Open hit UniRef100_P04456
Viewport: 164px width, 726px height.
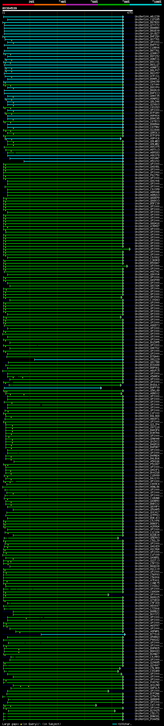coord(147,719)
